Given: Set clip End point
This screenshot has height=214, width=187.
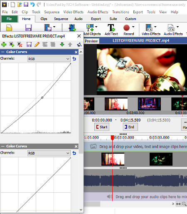Looking at the screenshot, I should [130, 127].
